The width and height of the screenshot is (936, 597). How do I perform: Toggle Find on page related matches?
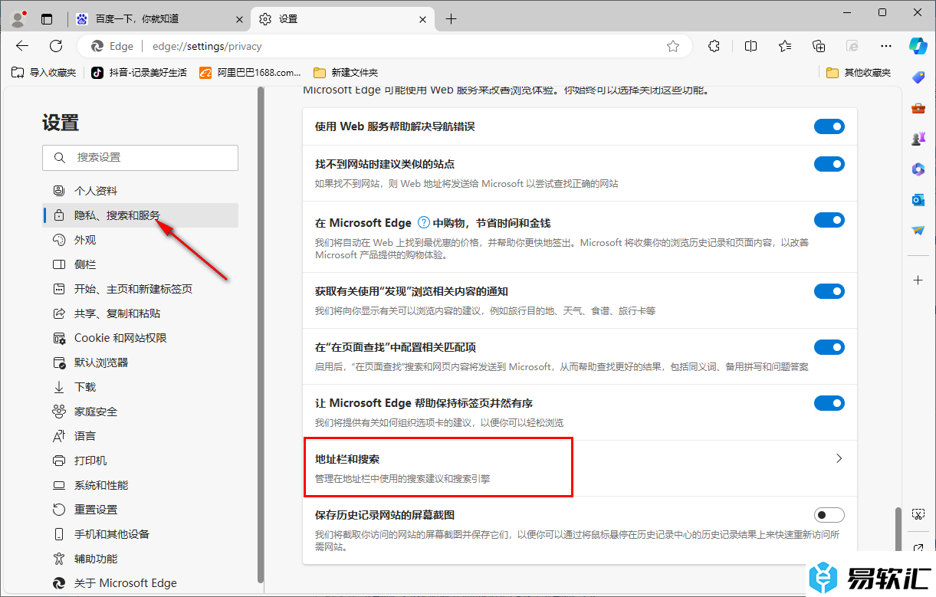(829, 347)
